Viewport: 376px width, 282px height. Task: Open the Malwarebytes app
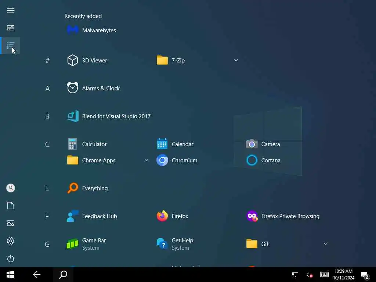click(91, 30)
